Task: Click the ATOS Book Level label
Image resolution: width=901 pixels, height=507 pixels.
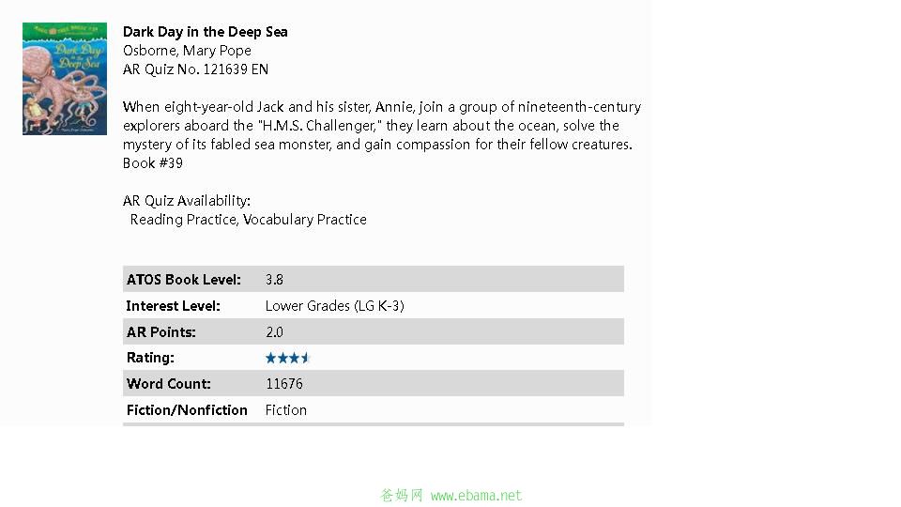Action: pos(183,280)
